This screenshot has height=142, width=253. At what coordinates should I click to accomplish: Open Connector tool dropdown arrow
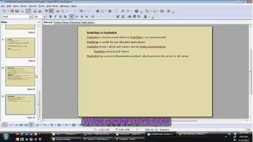pos(48,125)
